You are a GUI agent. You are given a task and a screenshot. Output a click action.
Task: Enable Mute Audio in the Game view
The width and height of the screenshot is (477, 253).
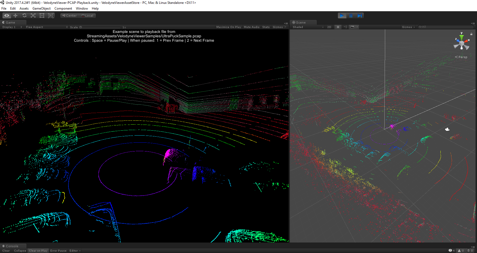(x=251, y=27)
